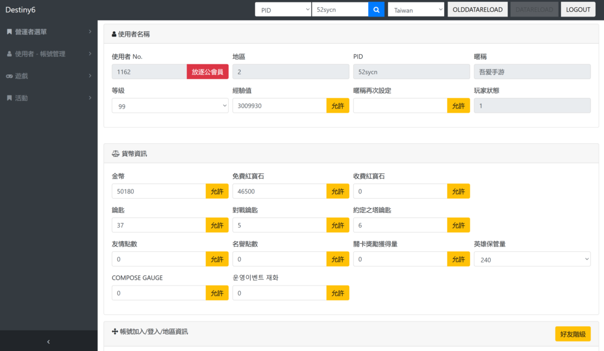Click 允許 next to 名譽點數 field
This screenshot has width=604, height=351.
(337, 259)
